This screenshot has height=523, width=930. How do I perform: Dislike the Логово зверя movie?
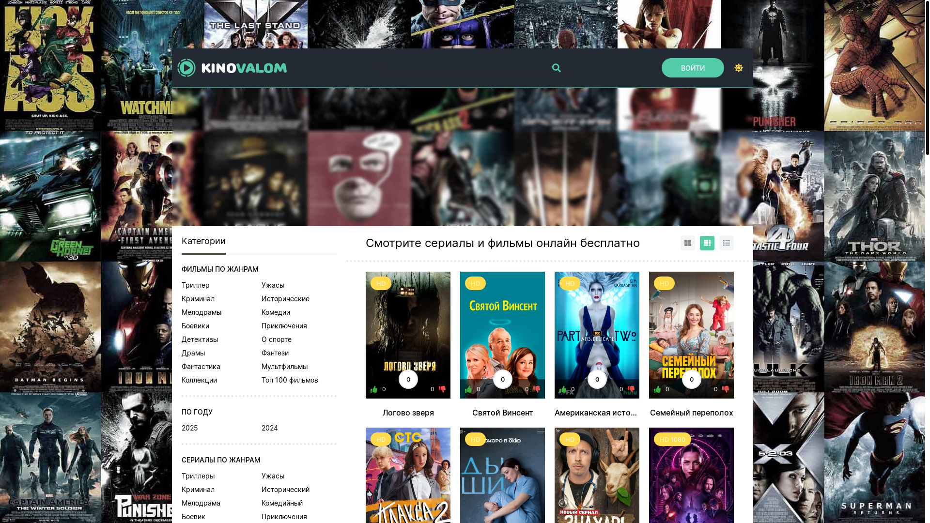442,389
